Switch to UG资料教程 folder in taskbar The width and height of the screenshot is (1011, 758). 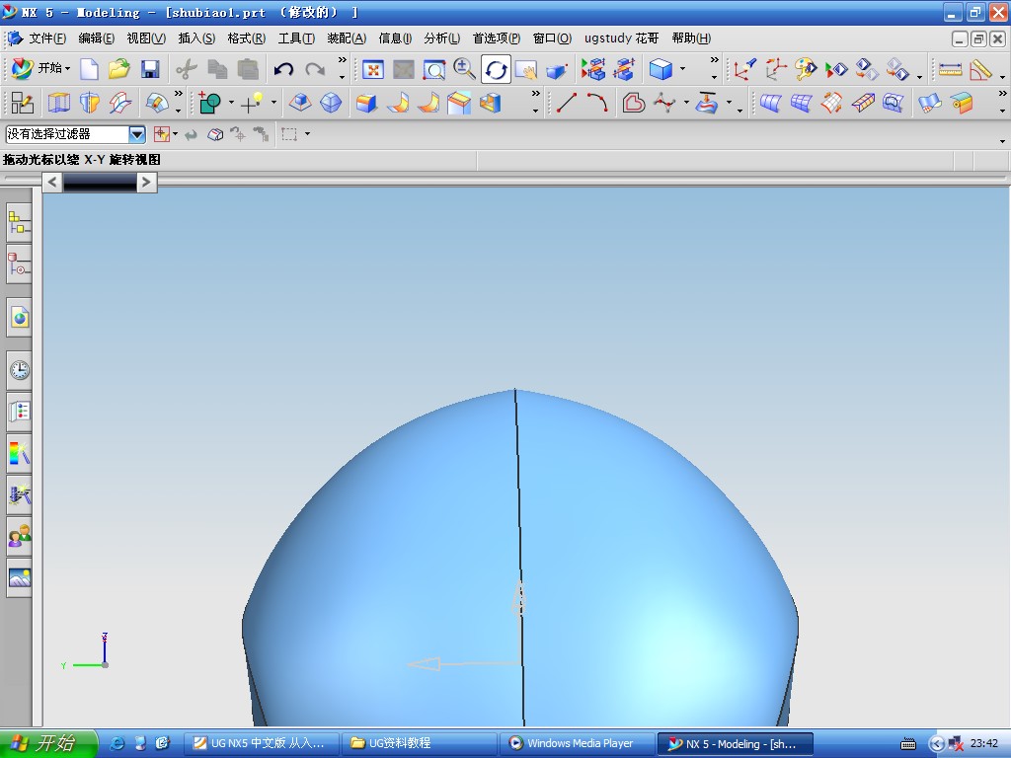click(x=419, y=743)
